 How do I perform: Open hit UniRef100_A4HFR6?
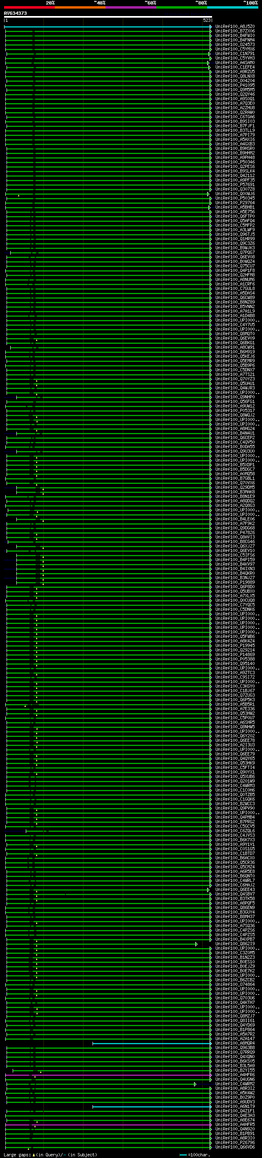tap(235, 1075)
